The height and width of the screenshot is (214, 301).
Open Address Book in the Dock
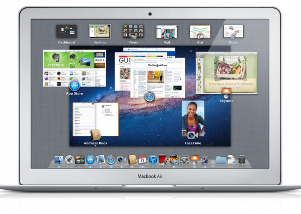tap(132, 159)
